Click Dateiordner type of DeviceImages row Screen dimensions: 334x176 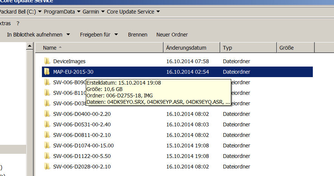tap(237, 61)
